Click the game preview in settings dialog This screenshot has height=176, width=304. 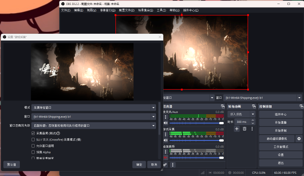82,72
